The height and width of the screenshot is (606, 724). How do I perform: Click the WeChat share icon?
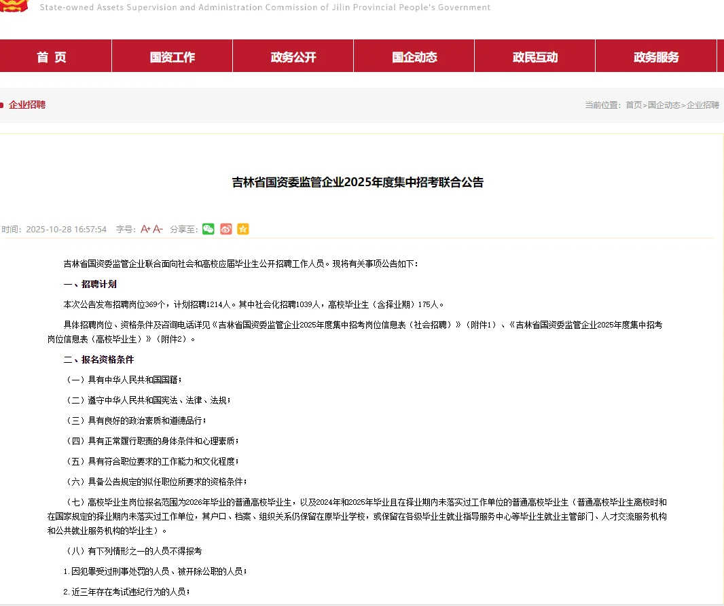click(209, 229)
